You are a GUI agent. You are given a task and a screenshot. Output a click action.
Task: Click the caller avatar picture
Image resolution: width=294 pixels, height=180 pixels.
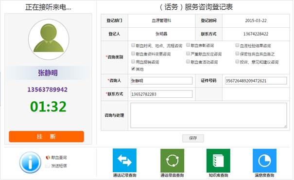click(49, 39)
